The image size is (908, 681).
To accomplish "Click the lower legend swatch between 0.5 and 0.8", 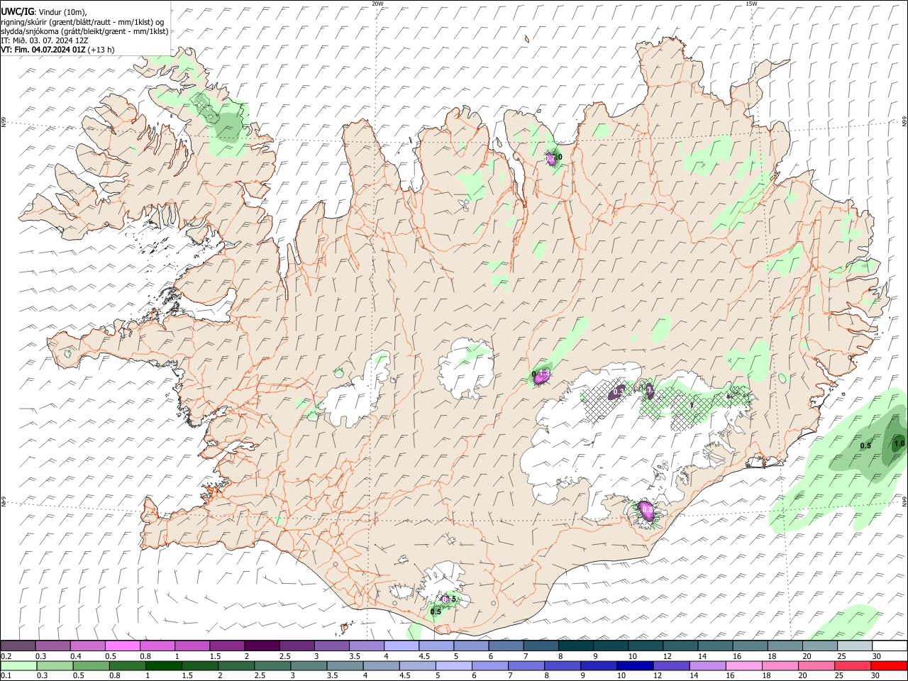I will tap(91, 665).
